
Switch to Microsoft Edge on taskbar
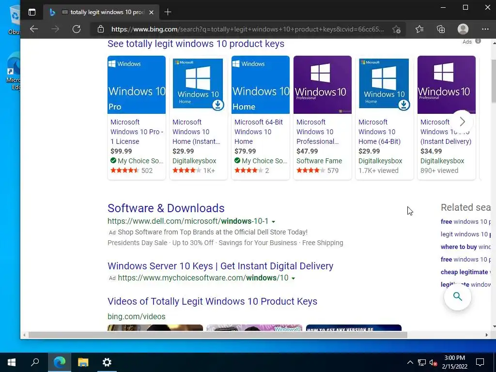[x=59, y=362]
